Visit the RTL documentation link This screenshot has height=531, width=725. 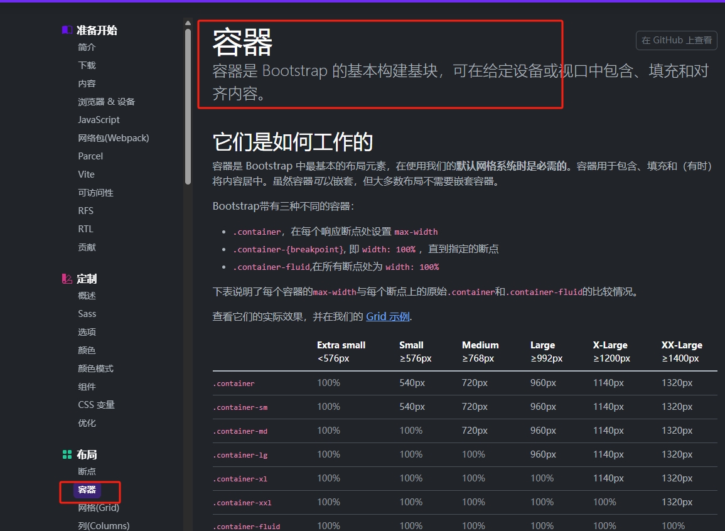pyautogui.click(x=85, y=228)
